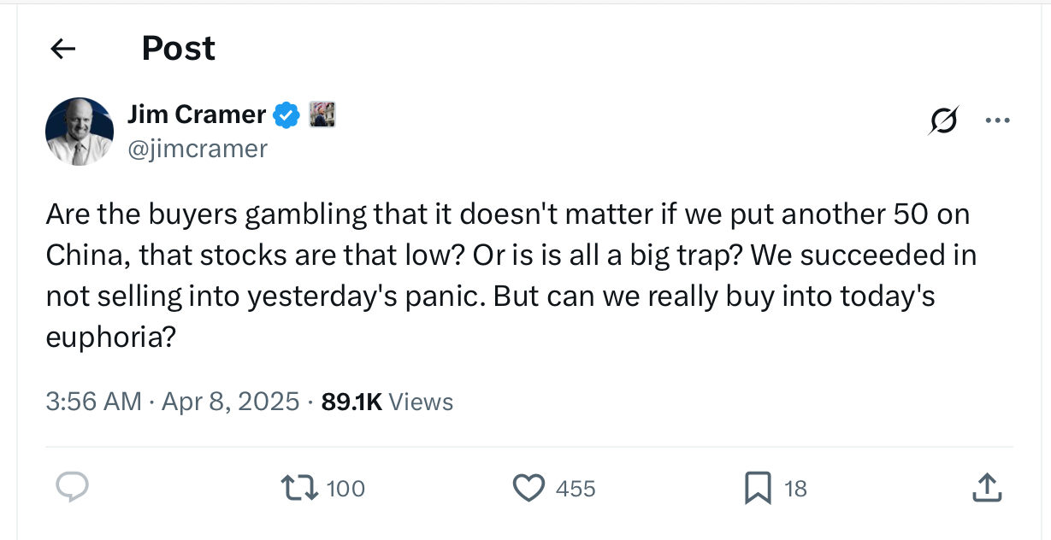1051x540 pixels.
Task: Like the post with the heart icon
Action: tap(528, 488)
